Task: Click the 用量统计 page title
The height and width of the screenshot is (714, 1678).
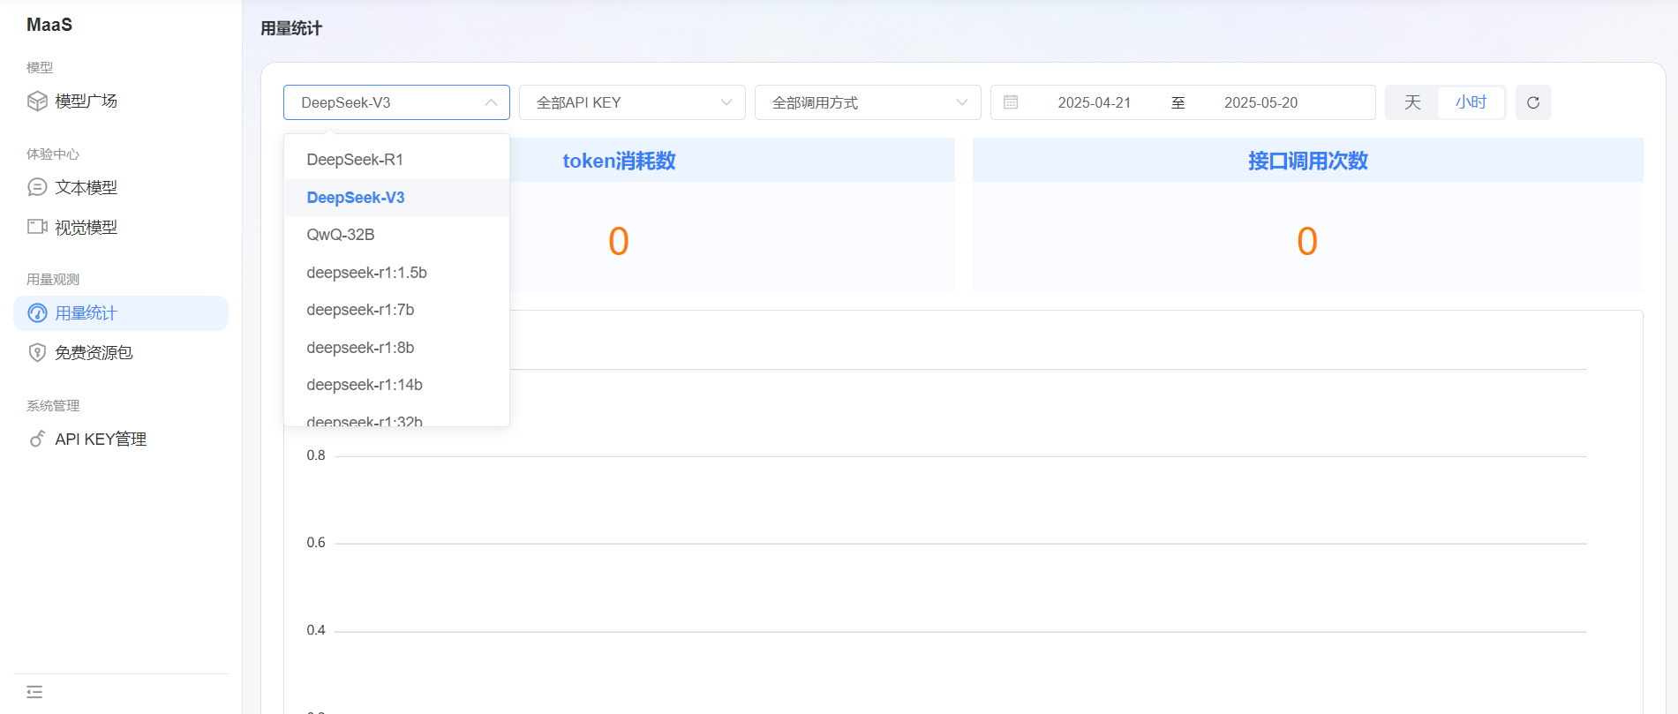Action: (291, 28)
